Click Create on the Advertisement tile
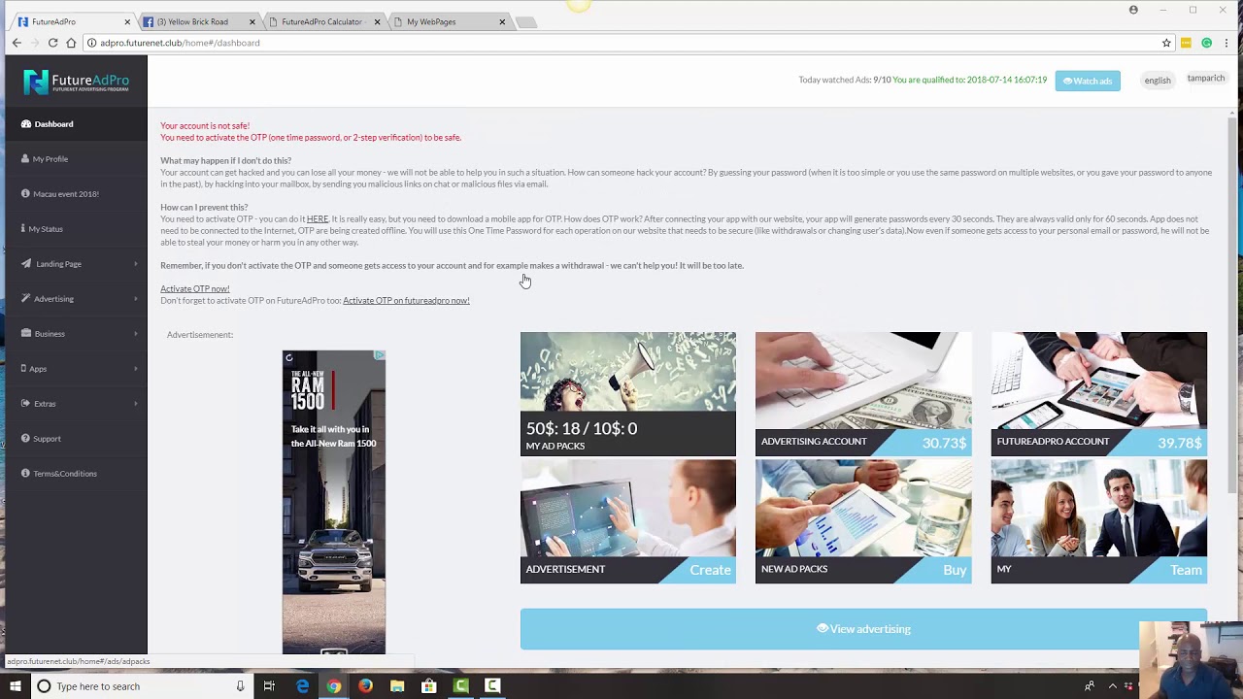1243x699 pixels. tap(710, 570)
